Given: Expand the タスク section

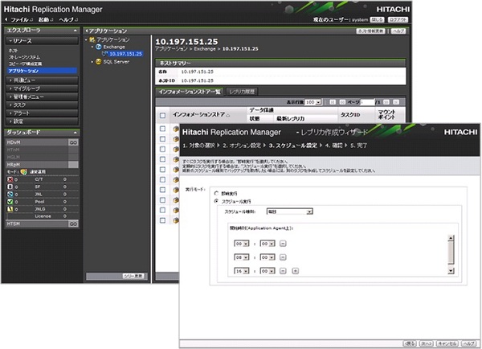Looking at the screenshot, I should click(x=42, y=105).
